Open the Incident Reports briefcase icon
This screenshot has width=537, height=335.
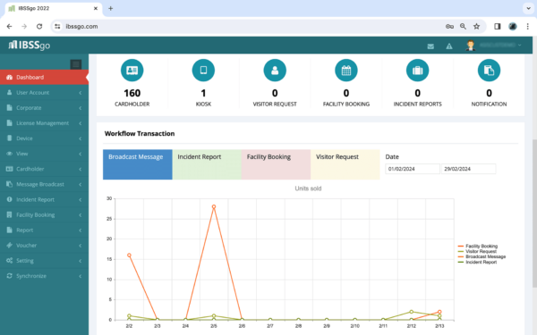[x=417, y=71]
